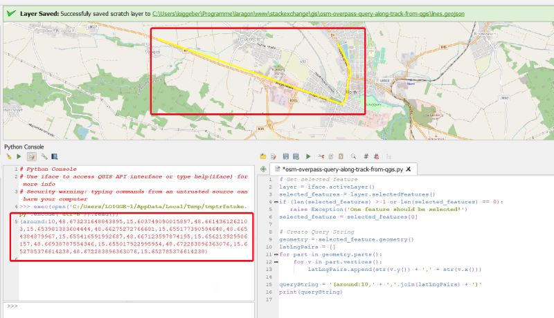Viewport: 554px width, 318px height.
Task: Copy selection icon in editor toolbar
Action: tap(331, 156)
